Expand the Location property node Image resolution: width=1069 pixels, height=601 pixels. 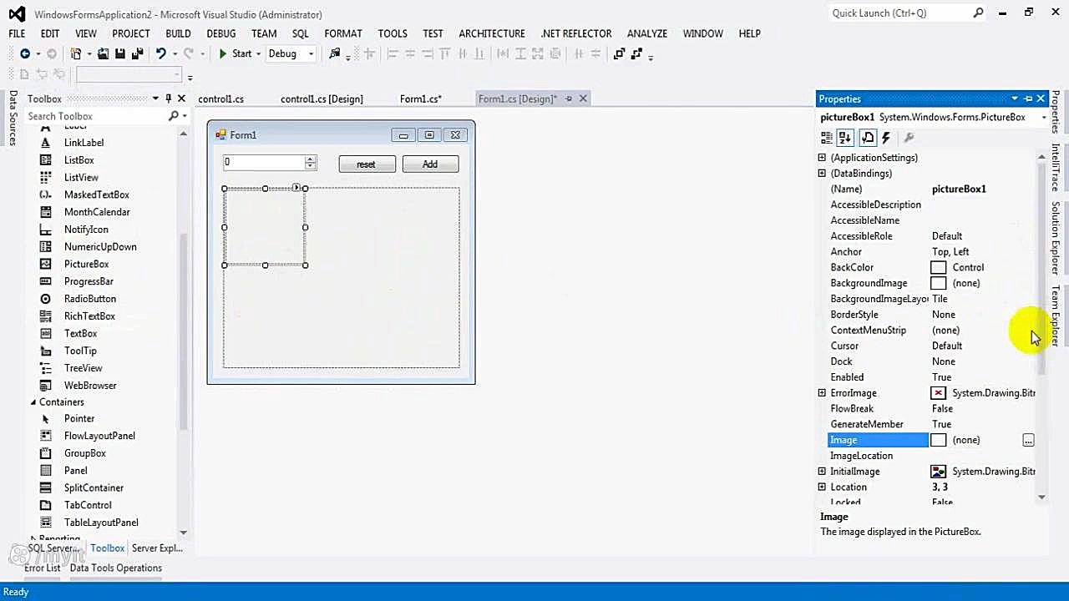click(822, 487)
